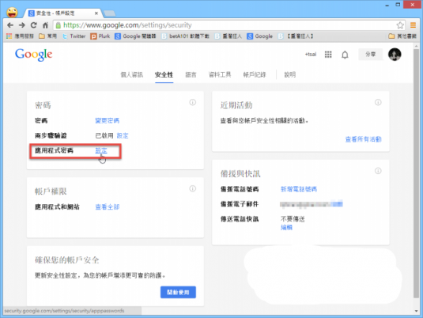Viewport: 423px width, 318px height.
Task: Click the 新增電話號碼 link
Action: pyautogui.click(x=299, y=189)
